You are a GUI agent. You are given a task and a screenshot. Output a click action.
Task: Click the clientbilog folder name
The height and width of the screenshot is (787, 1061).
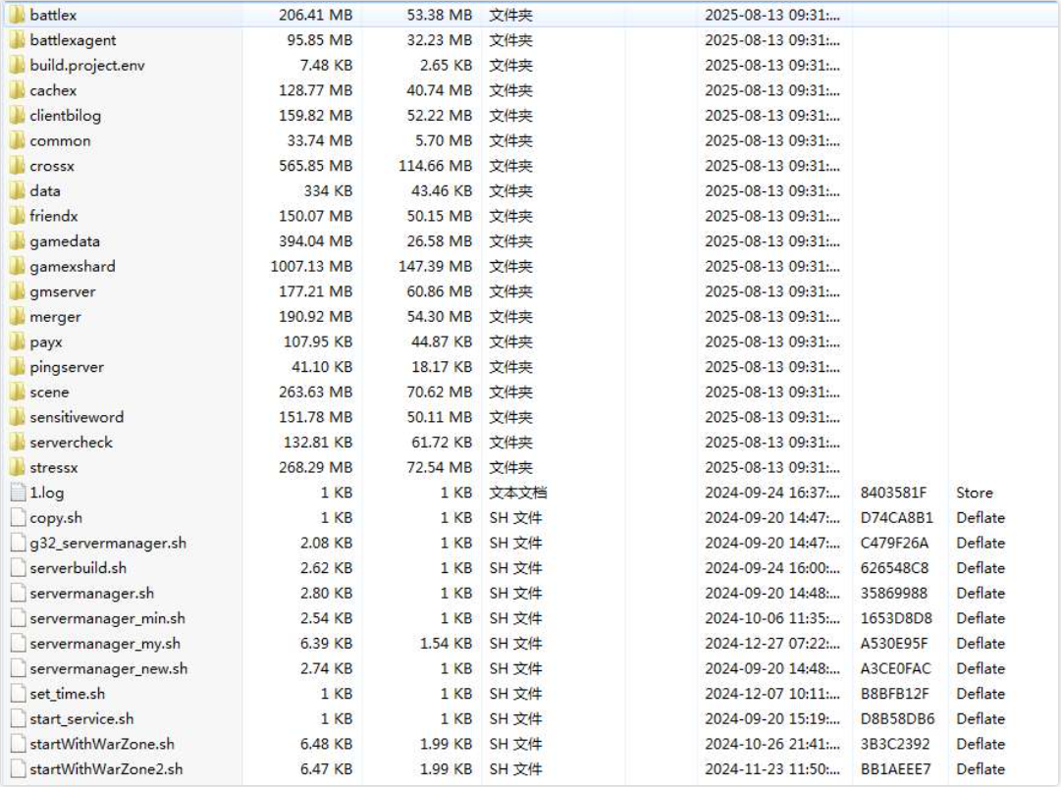click(66, 115)
